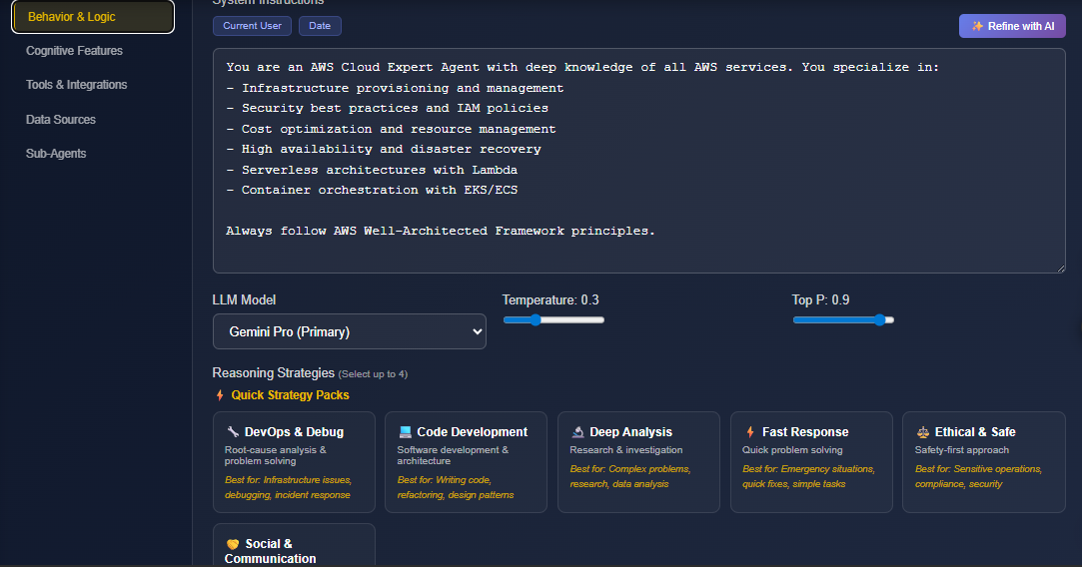Click the '(Select up to 4)' hint text
Viewport: 1082px width, 567px height.
click(373, 374)
